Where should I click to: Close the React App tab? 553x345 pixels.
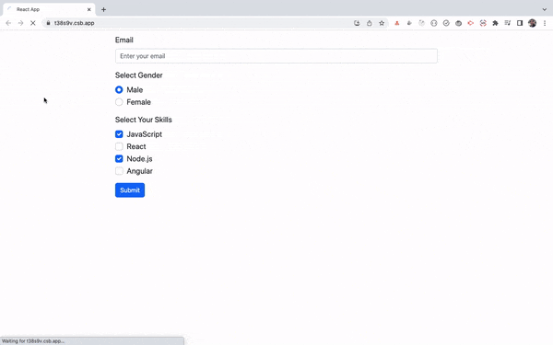coord(88,9)
